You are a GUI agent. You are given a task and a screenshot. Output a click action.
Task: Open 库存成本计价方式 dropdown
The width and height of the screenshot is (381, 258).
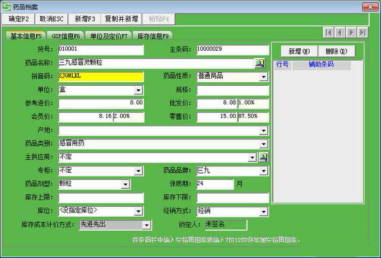146,225
